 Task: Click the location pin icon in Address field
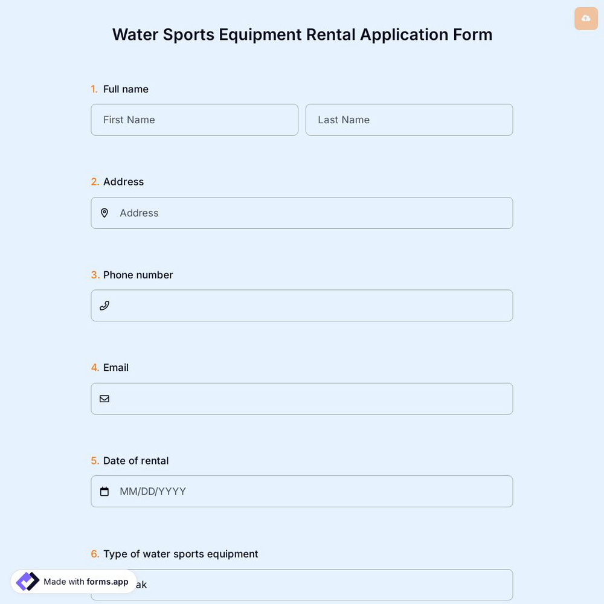pos(104,213)
